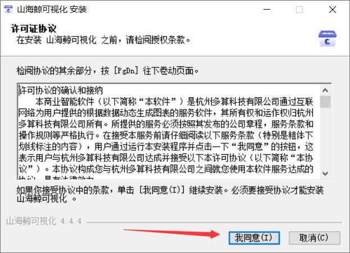Minimize the installer window
The height and width of the screenshot is (253, 350).
tap(267, 10)
